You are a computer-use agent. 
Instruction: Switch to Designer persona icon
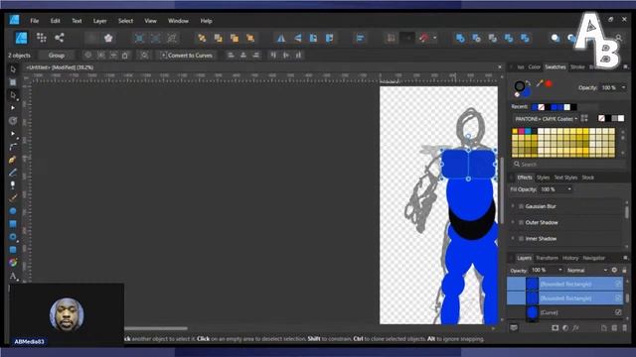tap(22, 38)
